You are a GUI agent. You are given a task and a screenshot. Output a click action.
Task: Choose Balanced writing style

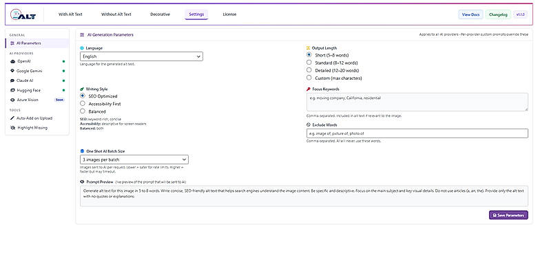coord(83,111)
